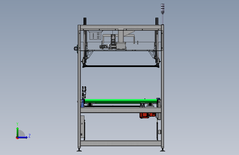Select the left leveling foot of the frame
Image resolution: width=239 pixels, height=155 pixels.
tap(79, 150)
